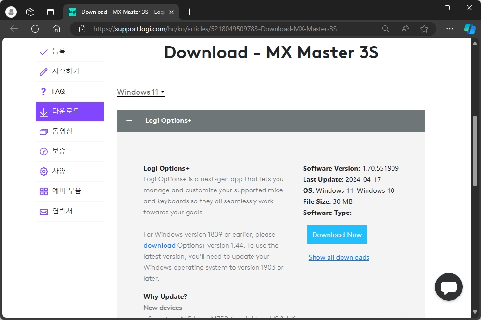Follow the download link for Options+ 1.44
The width and height of the screenshot is (481, 320).
point(159,245)
